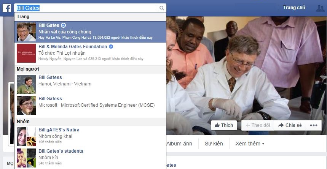Select Bill Gatess Microsoft MCSE profile
Image resolution: width=327 pixels, height=169 pixels.
[x=90, y=105]
